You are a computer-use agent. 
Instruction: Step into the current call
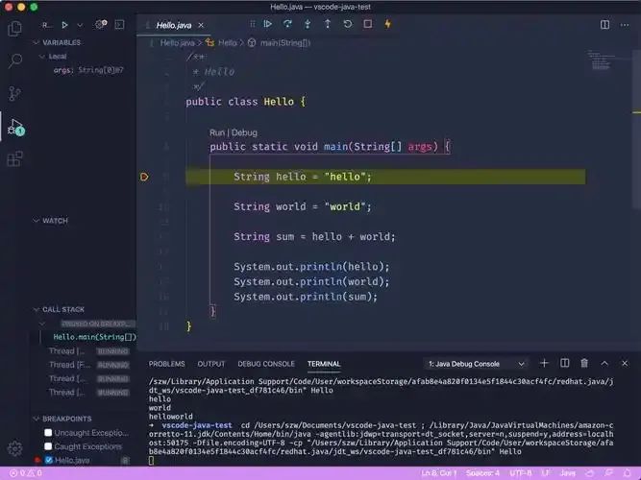(x=308, y=24)
